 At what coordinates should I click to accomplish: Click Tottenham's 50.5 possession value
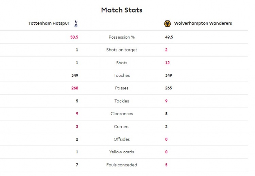74,37
